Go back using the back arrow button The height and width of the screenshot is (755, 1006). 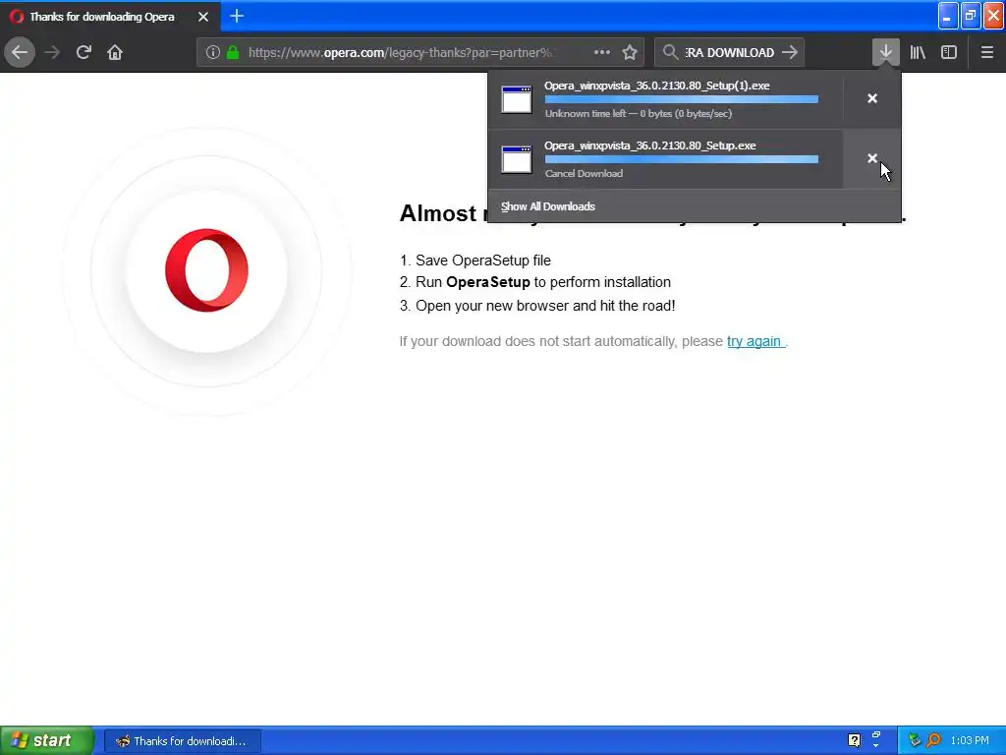(x=20, y=52)
